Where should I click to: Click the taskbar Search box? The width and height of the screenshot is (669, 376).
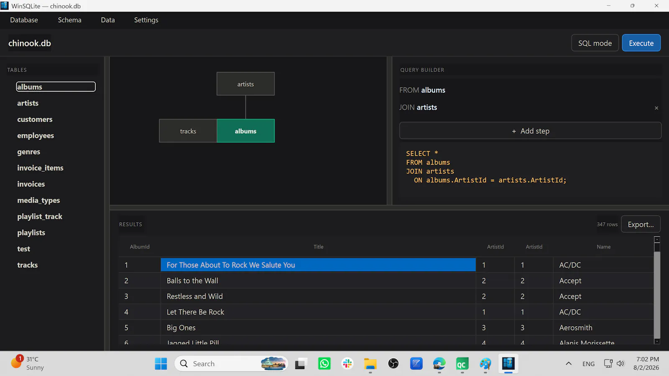coord(231,363)
